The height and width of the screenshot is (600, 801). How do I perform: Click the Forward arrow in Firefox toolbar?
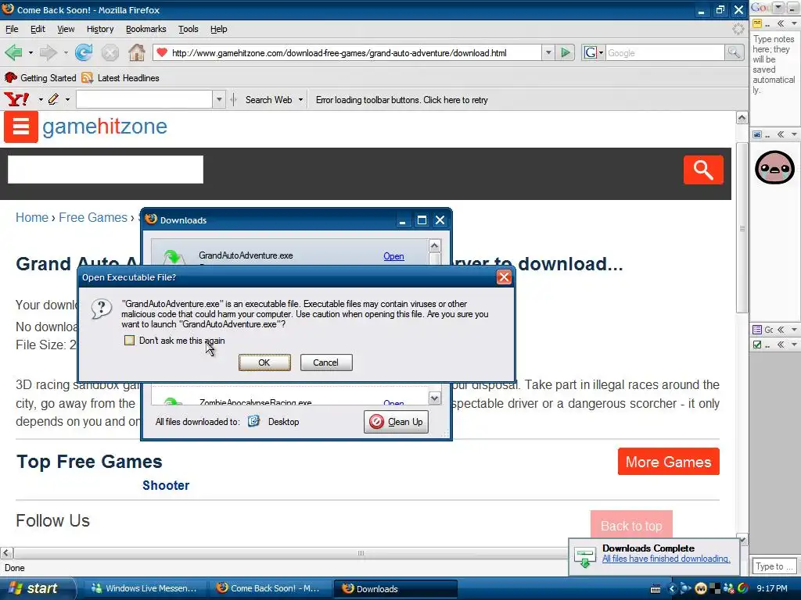(48, 52)
